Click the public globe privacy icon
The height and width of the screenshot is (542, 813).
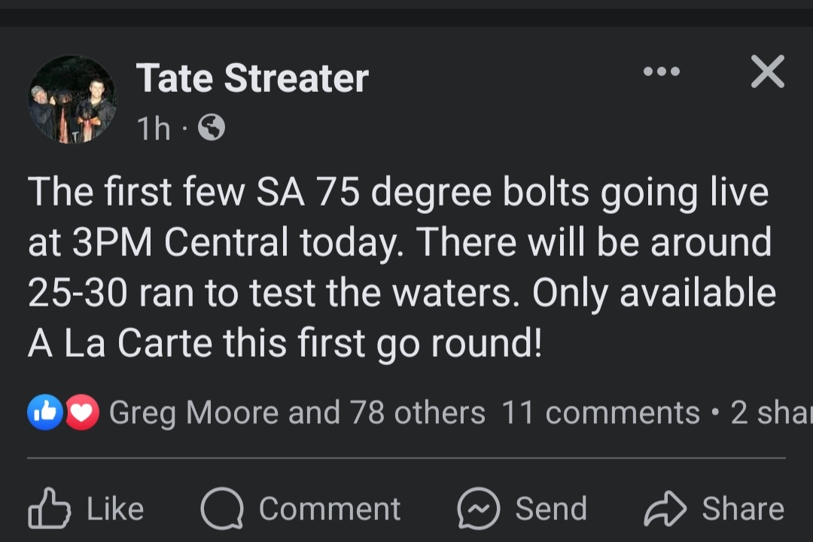212,127
